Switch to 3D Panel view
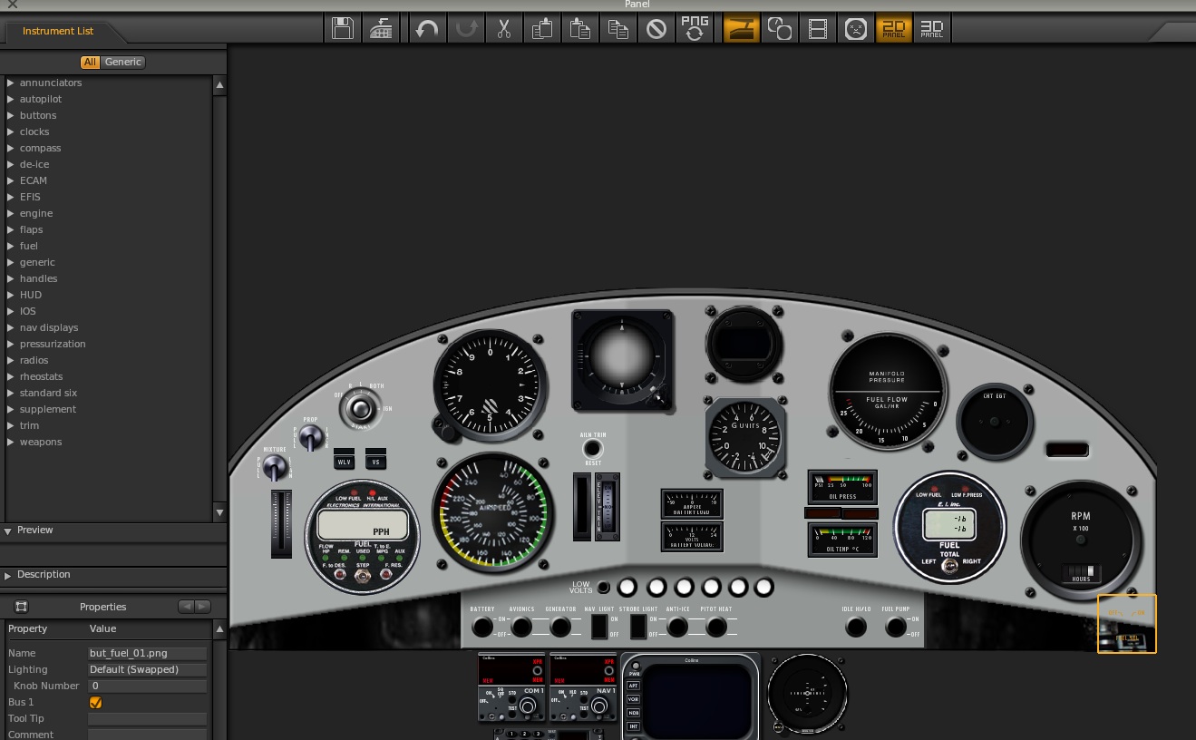 (x=932, y=29)
